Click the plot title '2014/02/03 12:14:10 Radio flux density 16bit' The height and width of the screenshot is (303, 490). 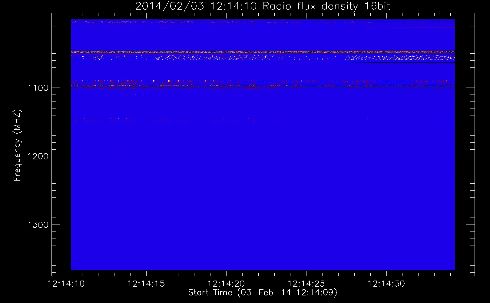(x=263, y=6)
